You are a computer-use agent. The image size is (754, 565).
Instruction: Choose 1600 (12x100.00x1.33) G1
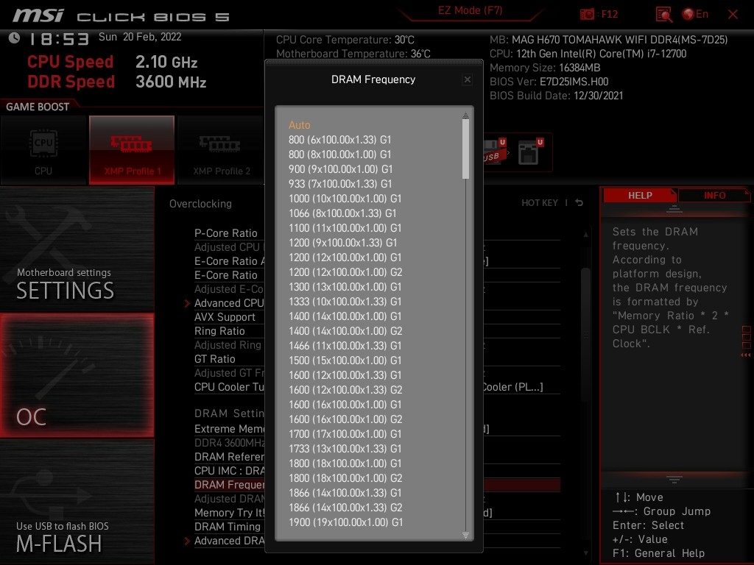click(x=345, y=375)
